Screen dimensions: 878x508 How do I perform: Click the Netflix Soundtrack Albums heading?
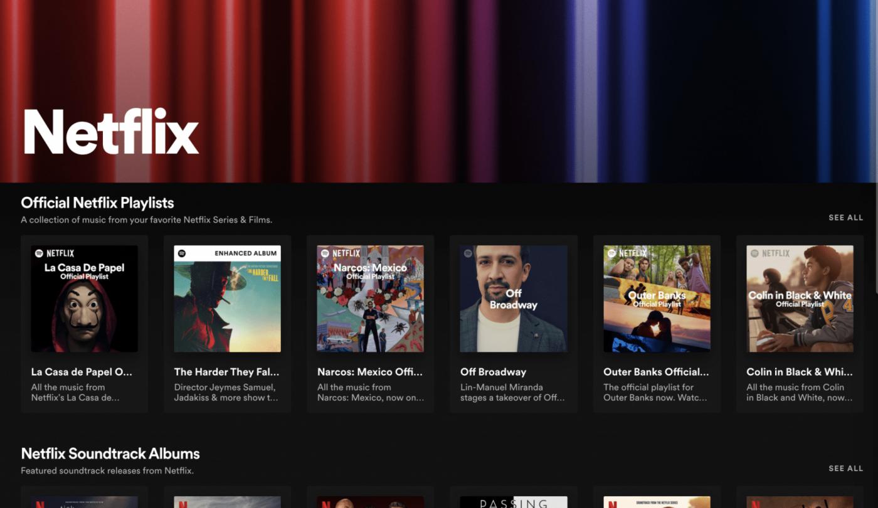110,453
